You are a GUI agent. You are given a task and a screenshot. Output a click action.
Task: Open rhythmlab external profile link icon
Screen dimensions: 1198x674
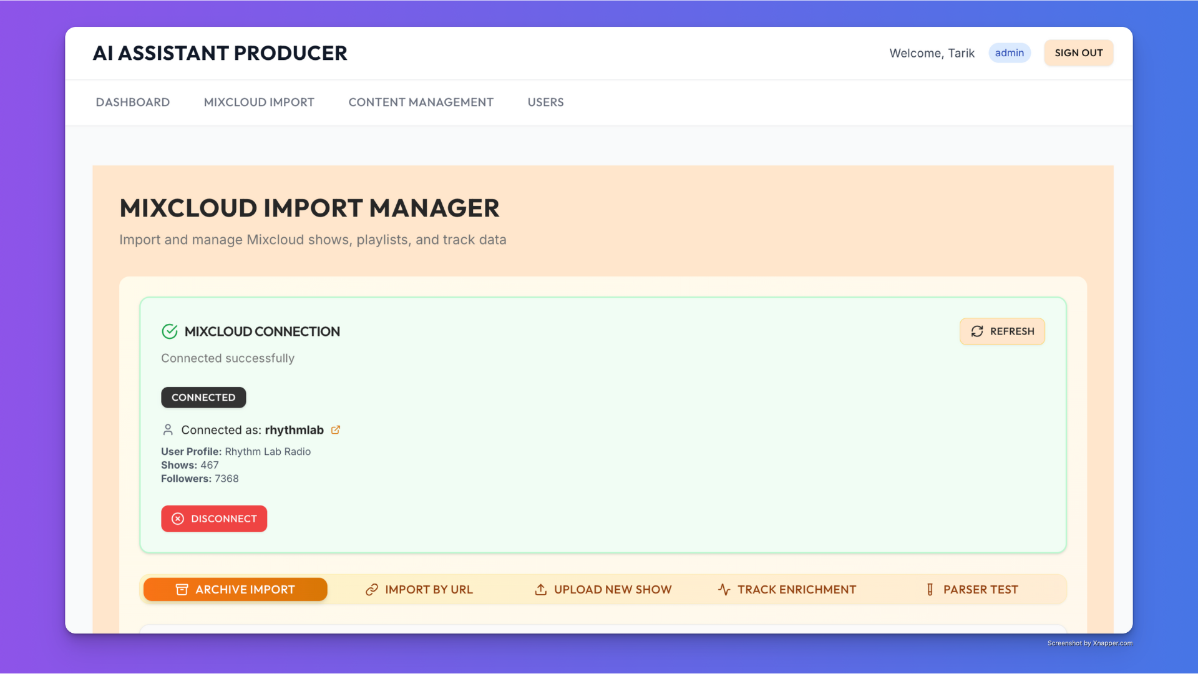[x=336, y=430]
